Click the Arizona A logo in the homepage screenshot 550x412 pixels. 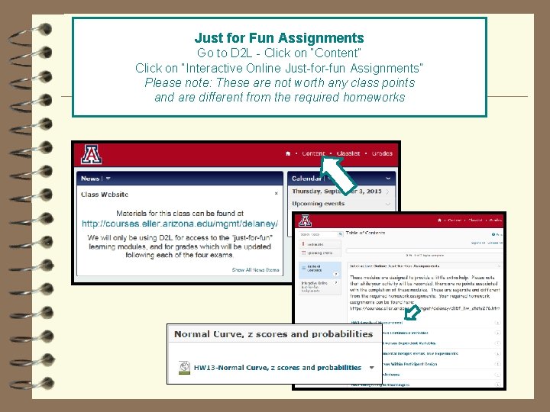(91, 154)
